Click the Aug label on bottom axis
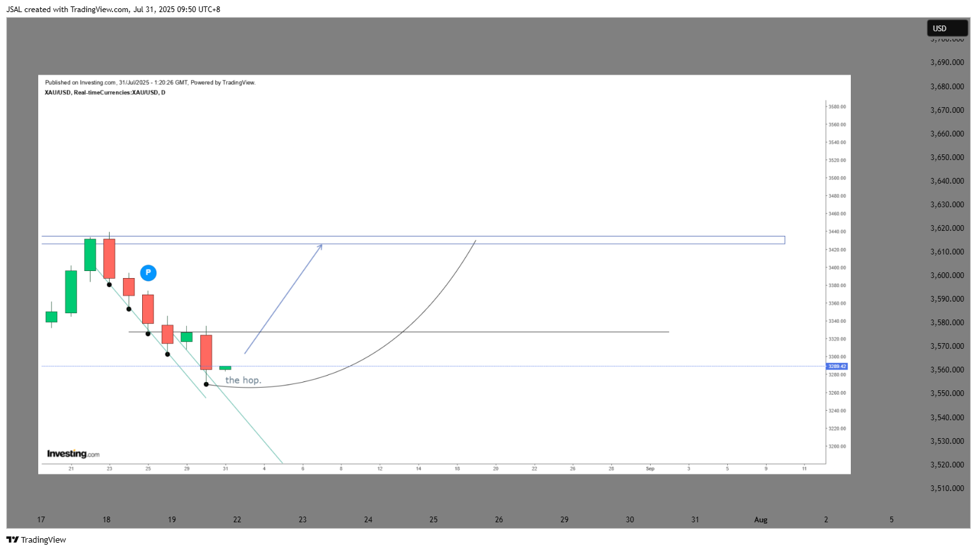 (x=761, y=519)
